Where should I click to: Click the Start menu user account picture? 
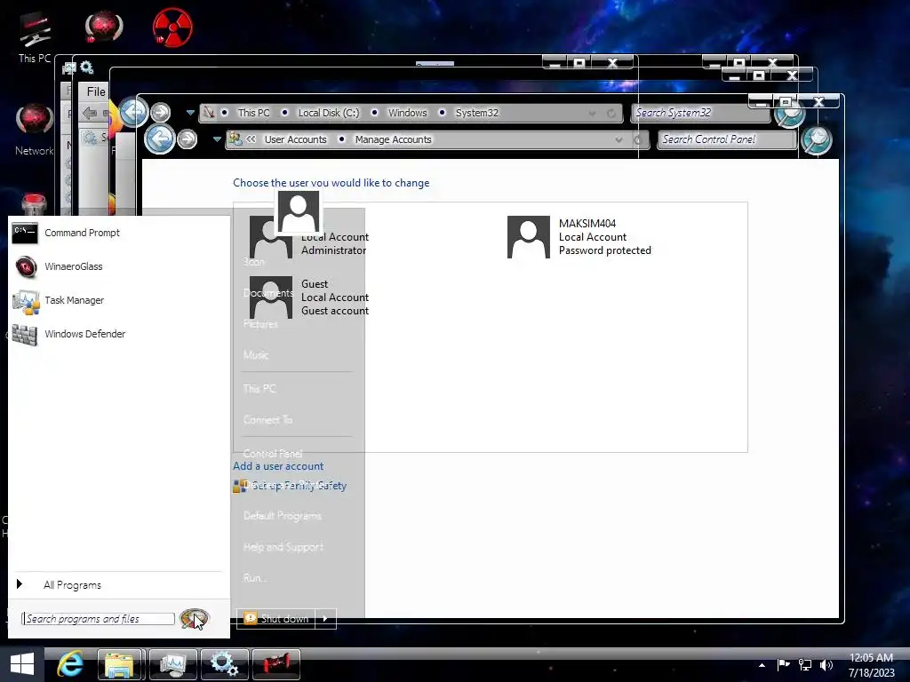pos(299,211)
